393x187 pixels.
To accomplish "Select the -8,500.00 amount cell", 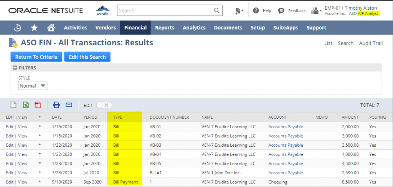I will pyautogui.click(x=350, y=182).
